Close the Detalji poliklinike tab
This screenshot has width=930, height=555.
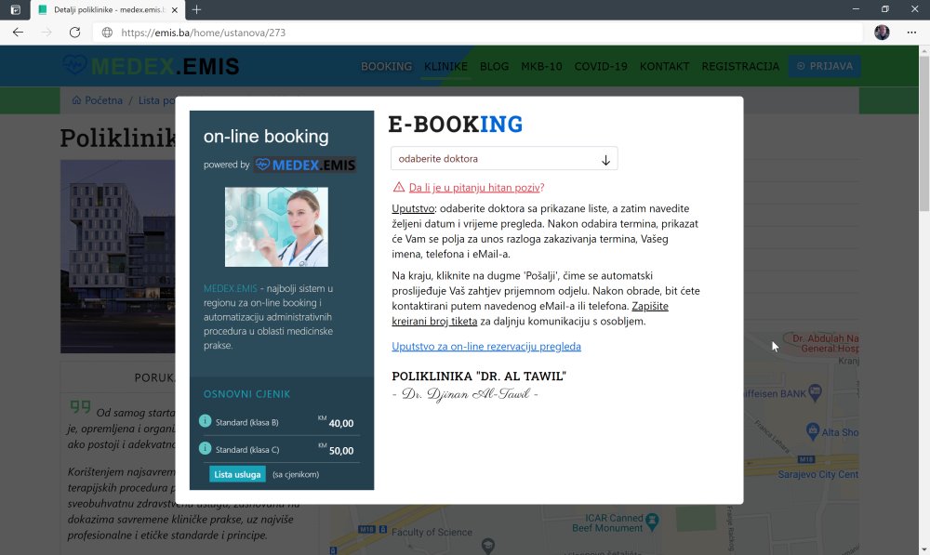pos(175,9)
